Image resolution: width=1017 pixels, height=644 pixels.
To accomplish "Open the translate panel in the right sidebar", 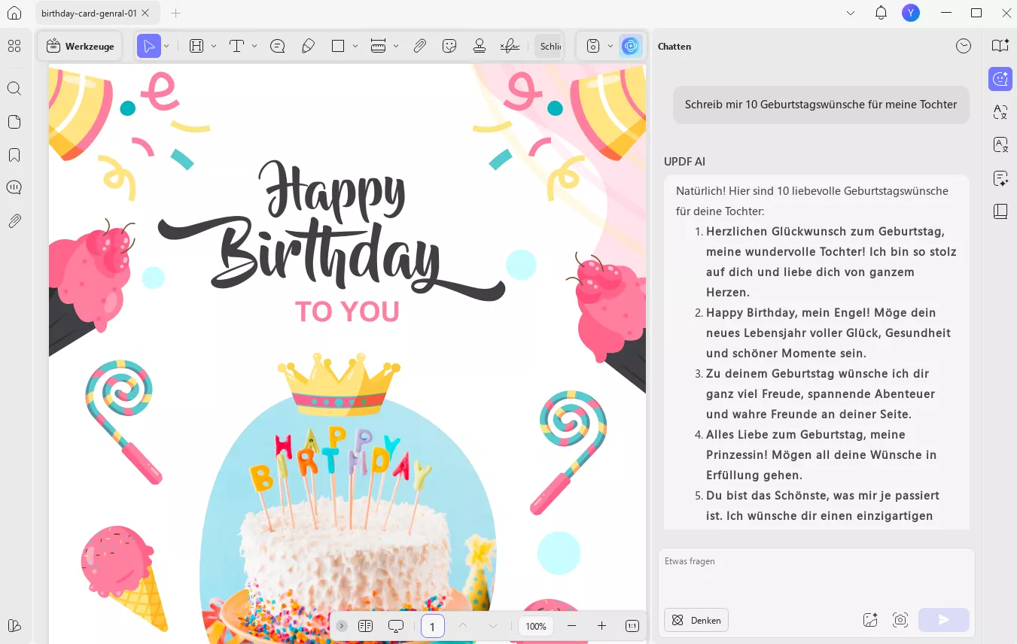I will (1000, 112).
